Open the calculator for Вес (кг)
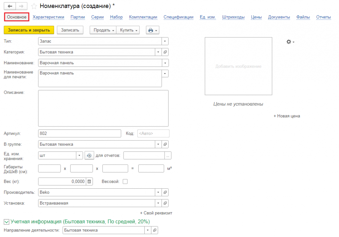 point(89,181)
